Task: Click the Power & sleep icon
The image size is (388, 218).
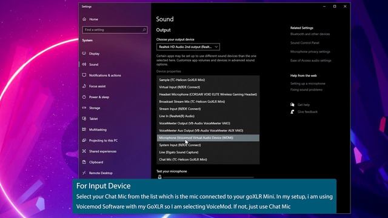Action: tap(84, 97)
